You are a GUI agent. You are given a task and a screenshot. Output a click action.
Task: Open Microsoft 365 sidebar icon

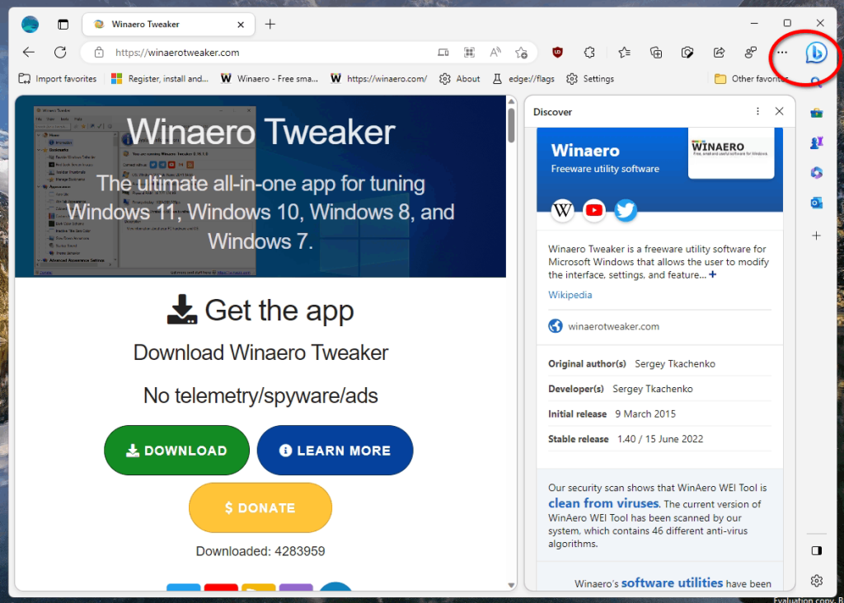point(817,173)
